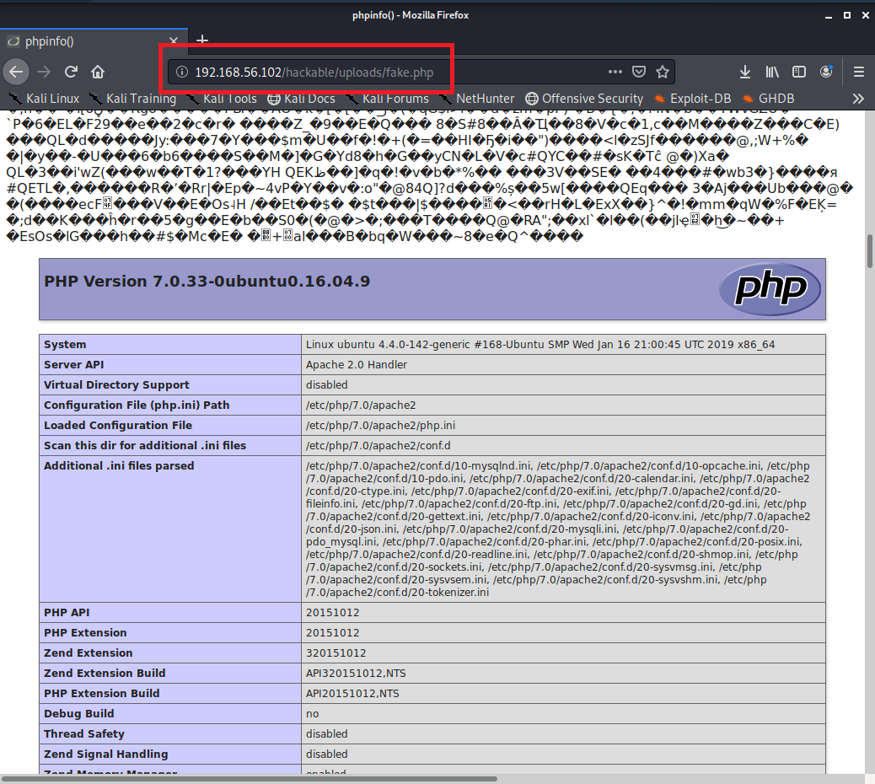Click the PHP logo on the page
The image size is (875, 784).
coord(769,289)
